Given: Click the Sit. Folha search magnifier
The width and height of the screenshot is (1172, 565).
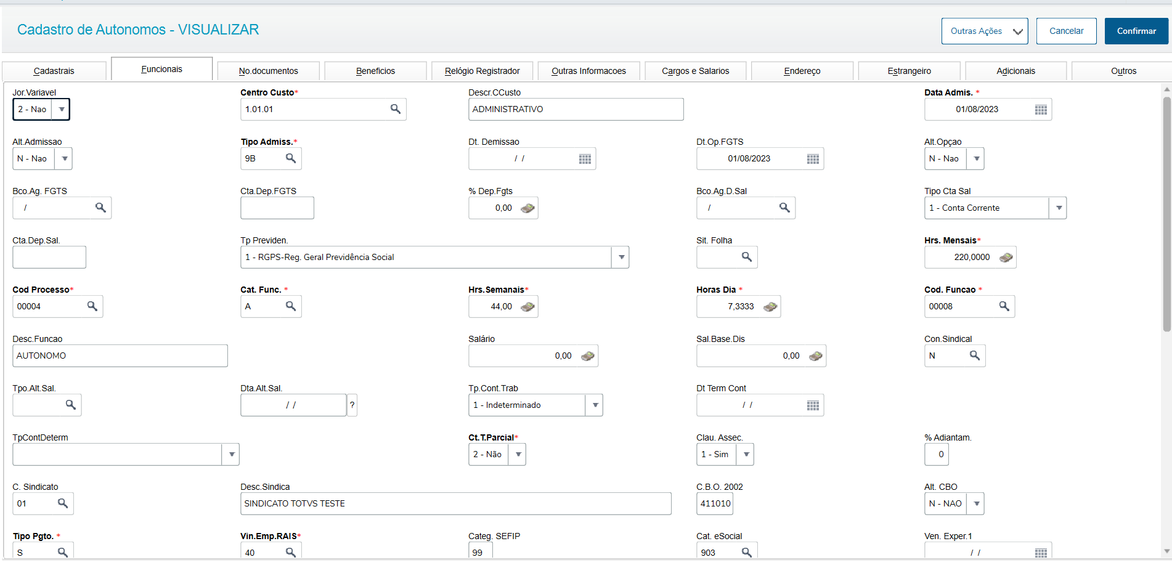Looking at the screenshot, I should pyautogui.click(x=747, y=257).
